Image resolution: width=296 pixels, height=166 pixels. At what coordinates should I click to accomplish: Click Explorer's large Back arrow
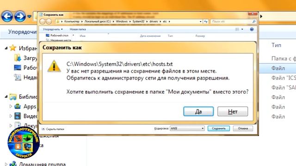pos(7,17)
